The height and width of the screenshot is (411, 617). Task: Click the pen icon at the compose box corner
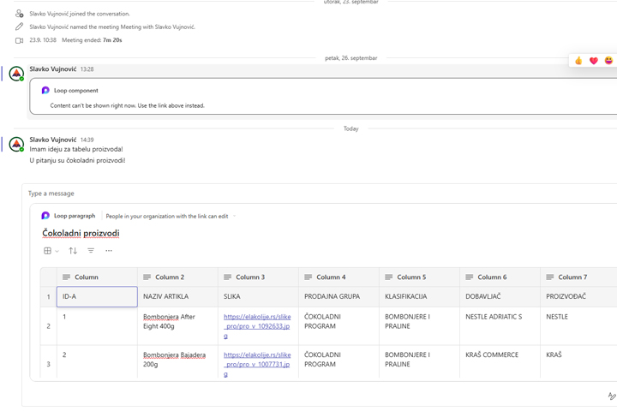pyautogui.click(x=611, y=396)
